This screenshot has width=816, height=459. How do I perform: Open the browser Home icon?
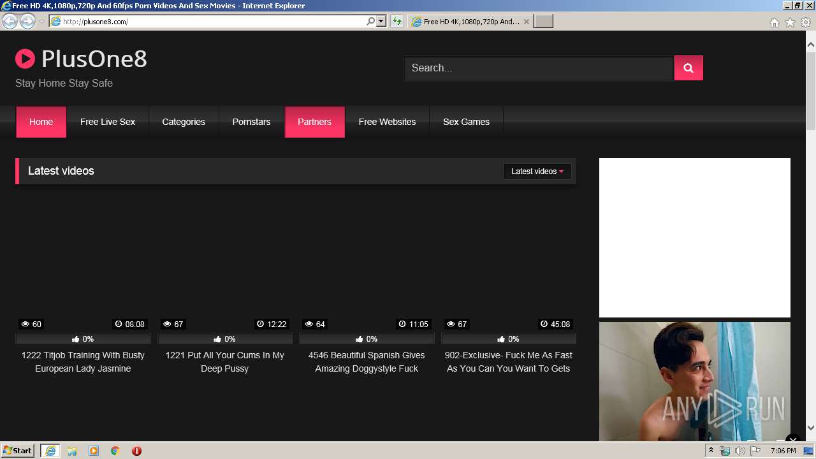(774, 22)
